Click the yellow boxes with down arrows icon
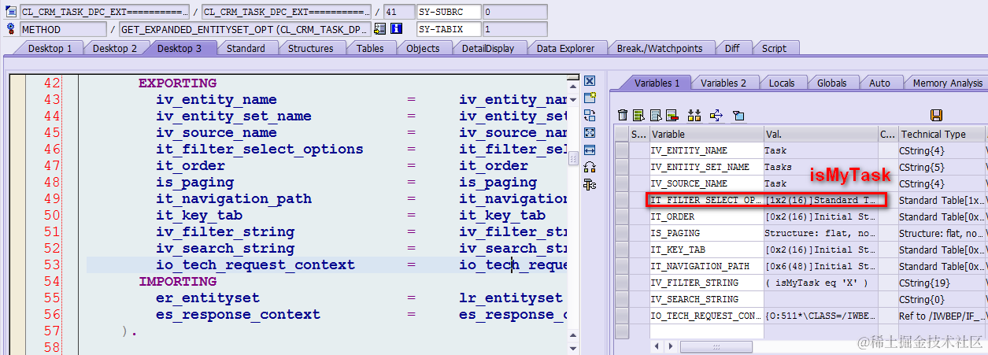 click(x=694, y=116)
